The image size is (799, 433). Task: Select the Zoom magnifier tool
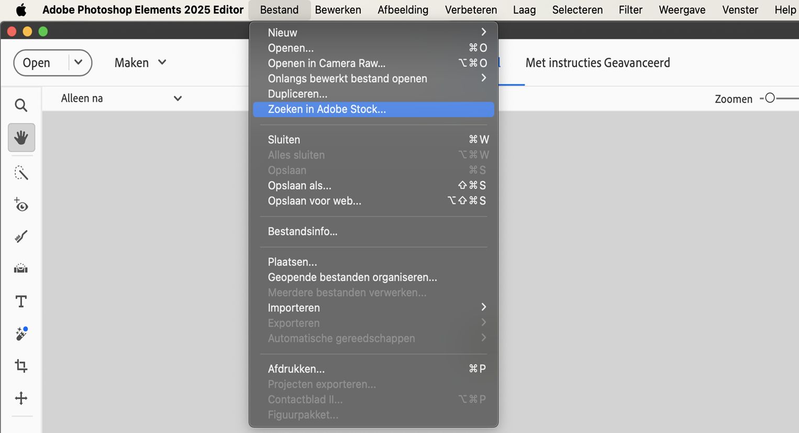pos(21,106)
